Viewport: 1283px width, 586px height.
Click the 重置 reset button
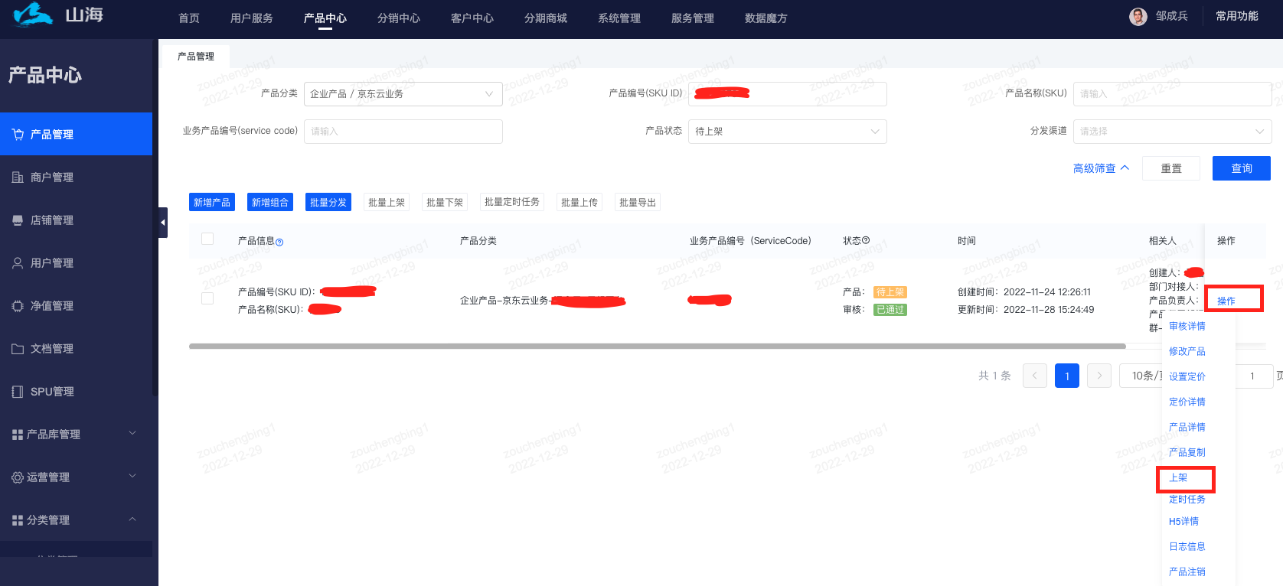(1171, 168)
